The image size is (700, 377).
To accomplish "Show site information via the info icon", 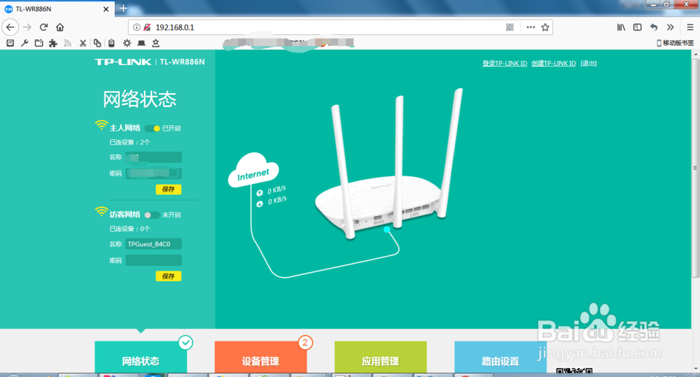I will point(136,27).
